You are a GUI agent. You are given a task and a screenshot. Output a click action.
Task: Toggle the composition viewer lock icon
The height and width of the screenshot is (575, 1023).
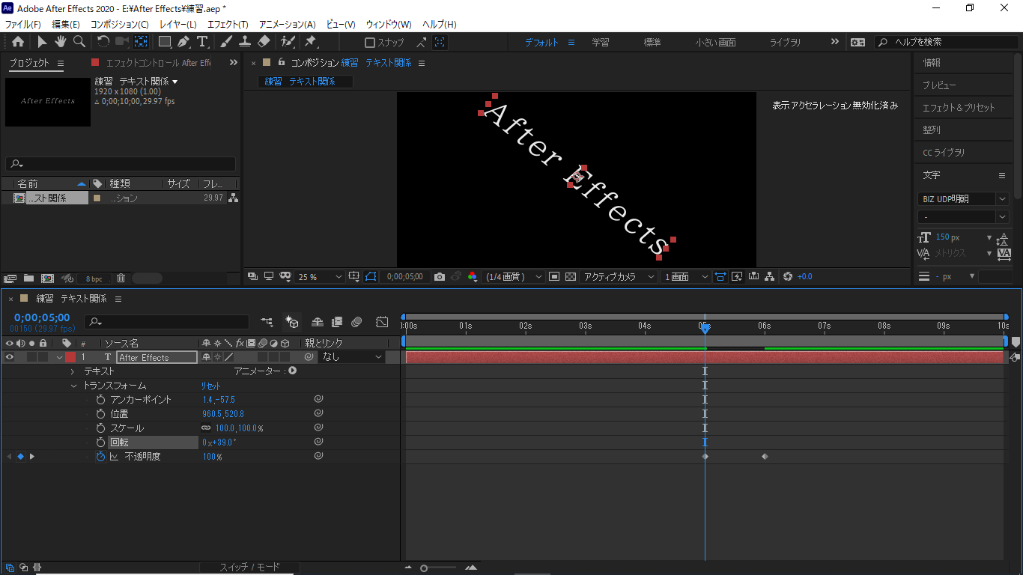click(282, 63)
